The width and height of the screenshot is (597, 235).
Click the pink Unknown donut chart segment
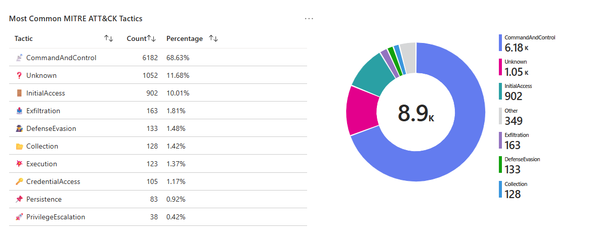click(361, 110)
